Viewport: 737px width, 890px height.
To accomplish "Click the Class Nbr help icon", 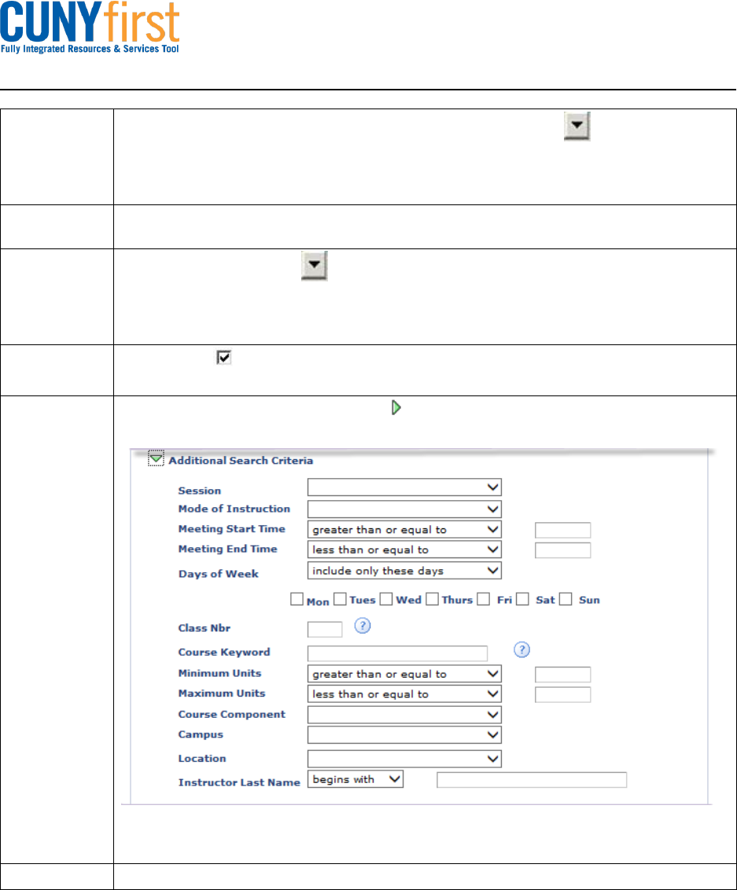I will coord(363,626).
